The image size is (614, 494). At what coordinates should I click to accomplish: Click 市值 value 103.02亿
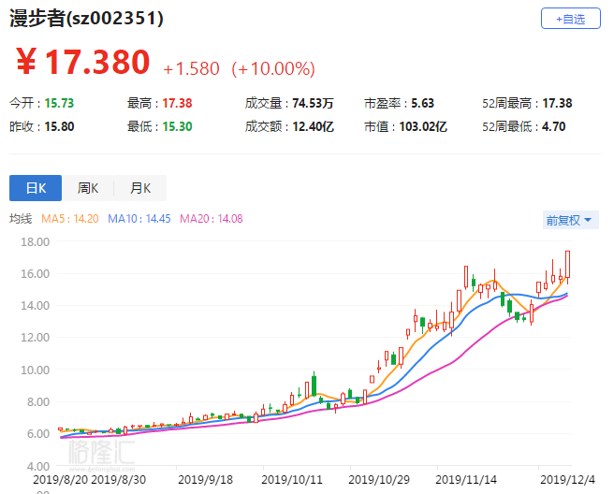(x=423, y=126)
